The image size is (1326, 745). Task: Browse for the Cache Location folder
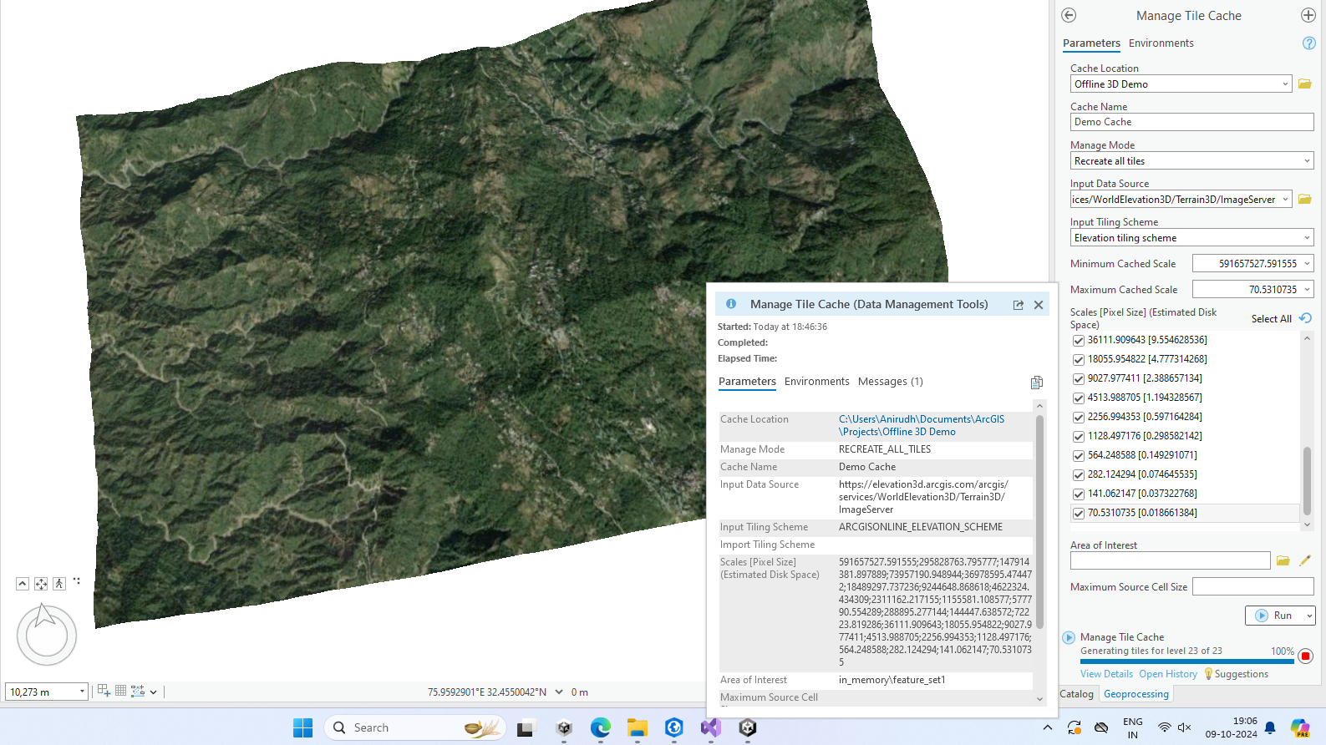coord(1304,84)
